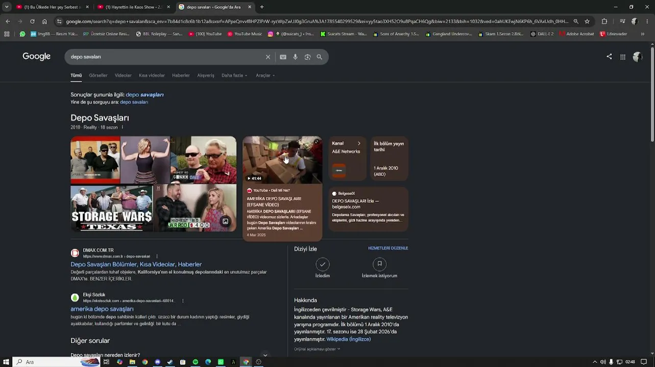Close the 'depo savaları - Google'da Ara' tab
Viewport: 655px width, 367px height.
click(x=250, y=7)
